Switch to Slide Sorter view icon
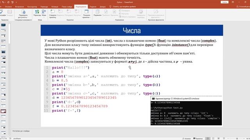The width and height of the screenshot is (250, 140). 213,138
